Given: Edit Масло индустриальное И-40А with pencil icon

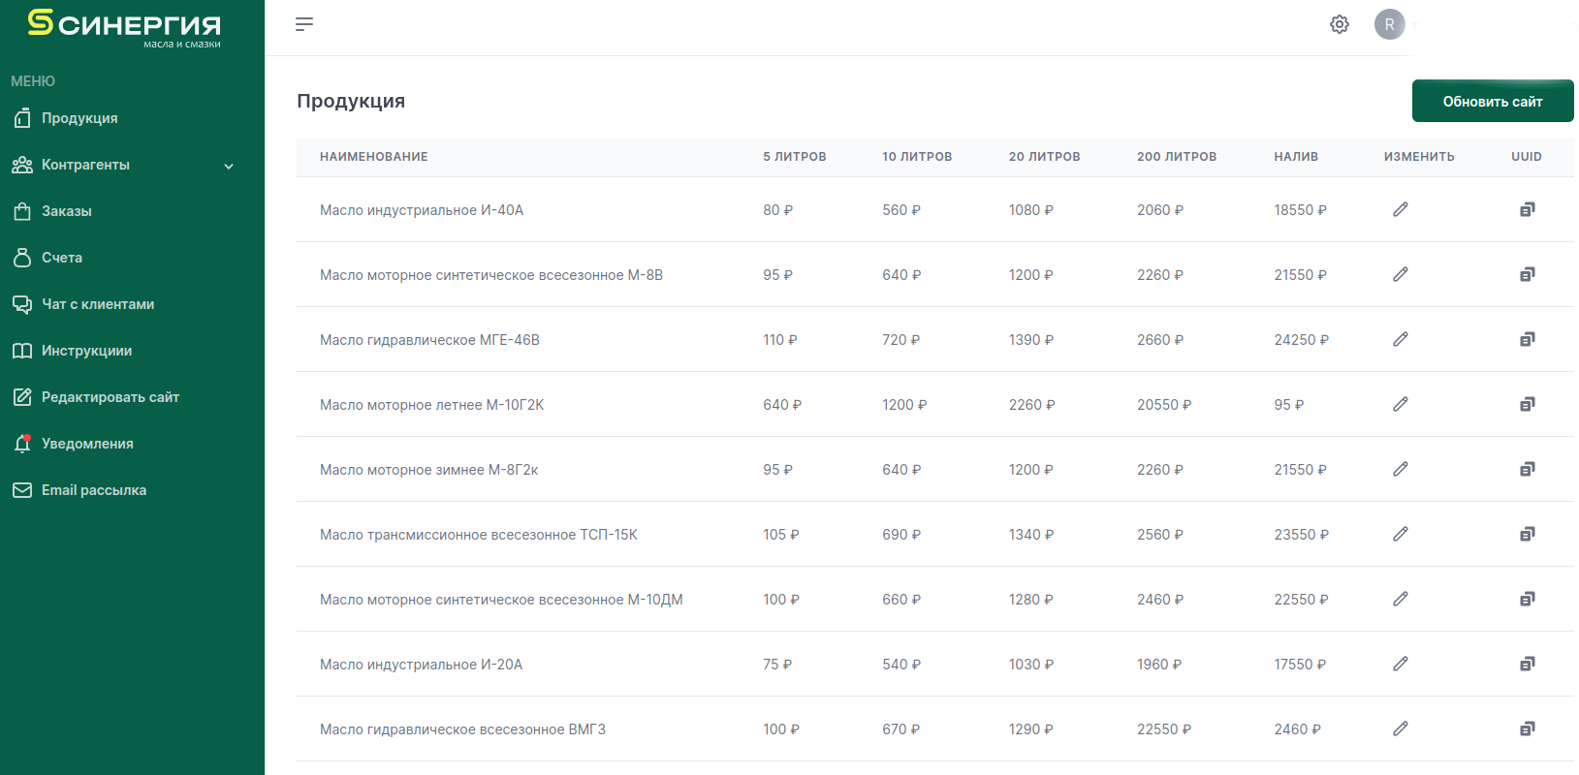Looking at the screenshot, I should [x=1401, y=209].
